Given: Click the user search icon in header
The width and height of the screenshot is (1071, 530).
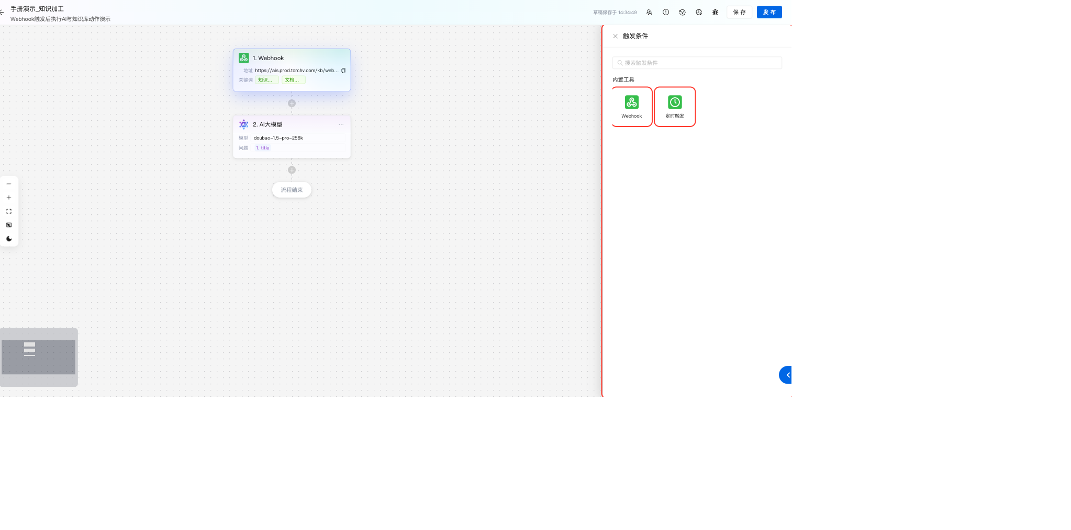Looking at the screenshot, I should (649, 12).
